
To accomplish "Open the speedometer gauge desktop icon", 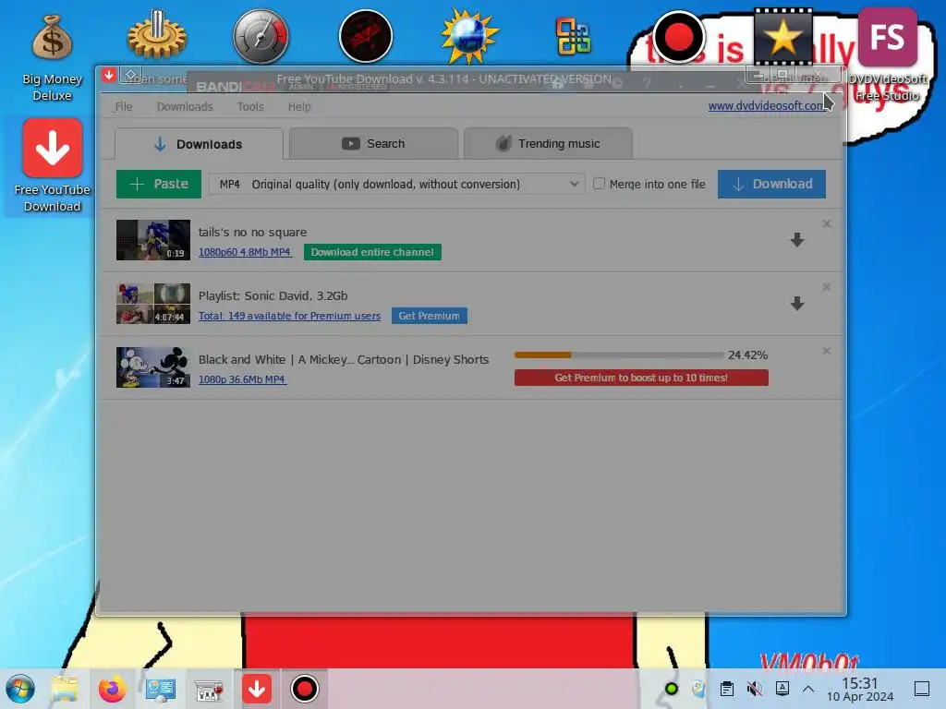I will pos(261,36).
